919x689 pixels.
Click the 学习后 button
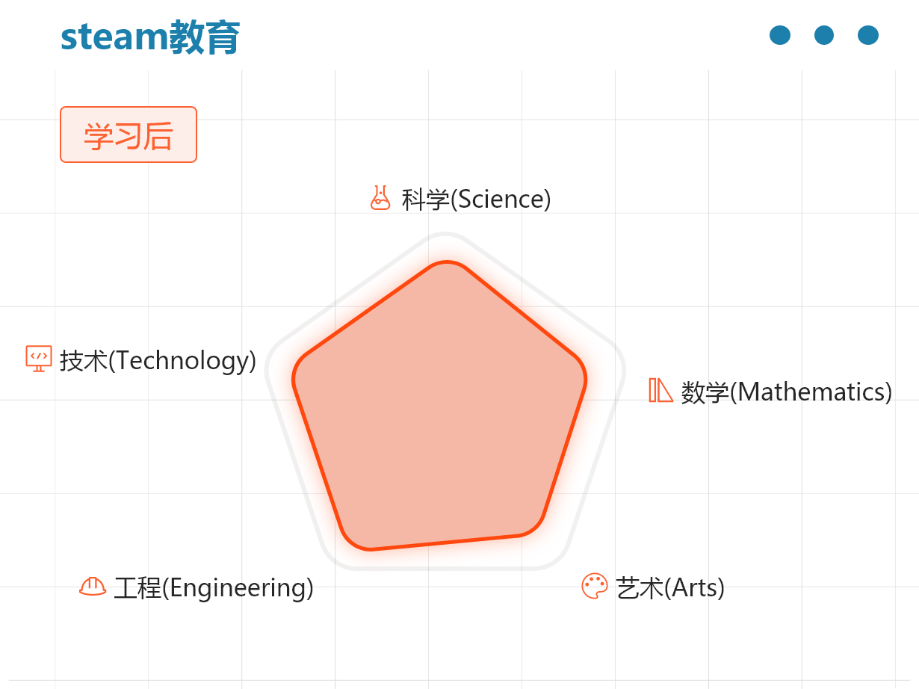pos(129,135)
